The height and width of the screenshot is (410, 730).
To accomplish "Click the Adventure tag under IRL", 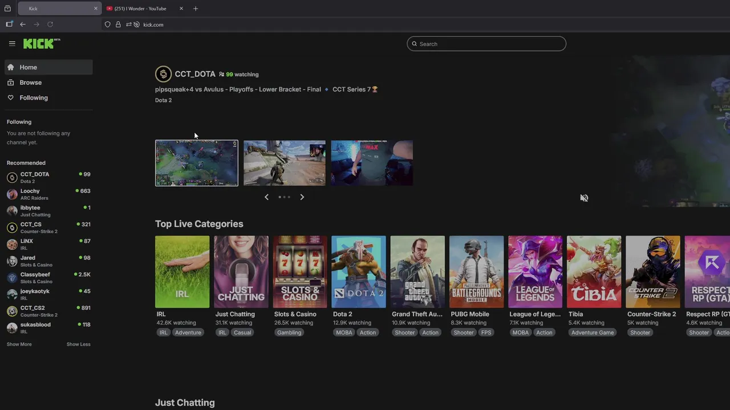I will pos(188,333).
